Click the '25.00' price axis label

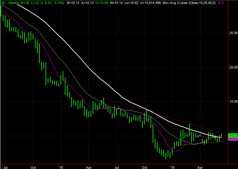(233, 33)
